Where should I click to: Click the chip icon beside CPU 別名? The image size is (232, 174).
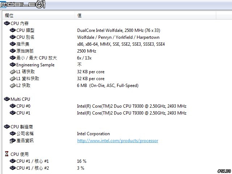[x=13, y=37]
